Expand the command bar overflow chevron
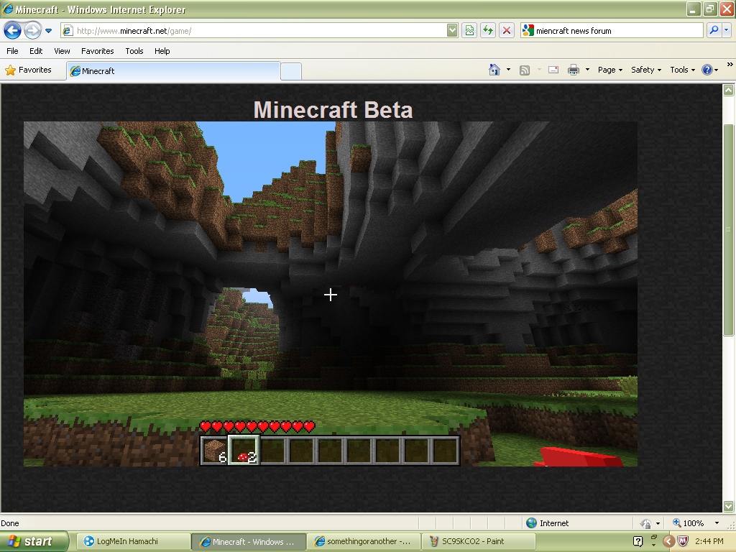This screenshot has height=552, width=736. pos(730,64)
